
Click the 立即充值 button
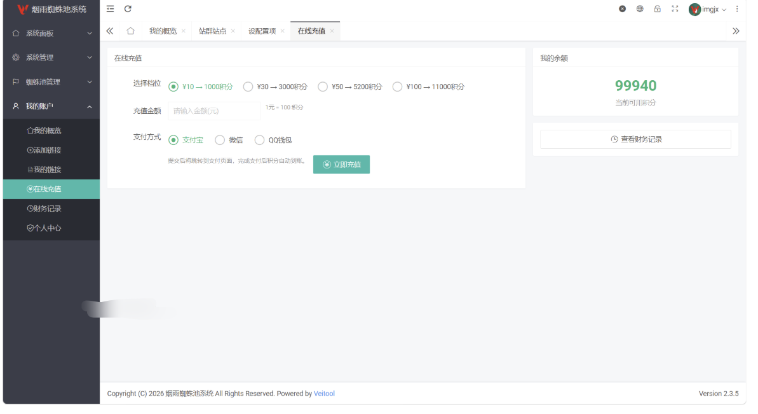[341, 165]
